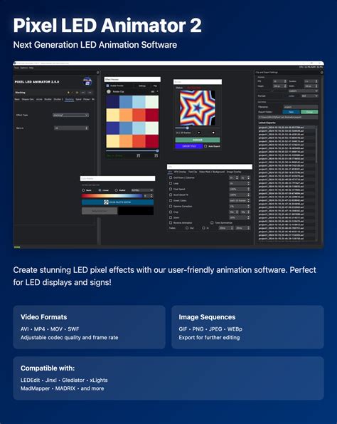This screenshot has height=424, width=337.
Task: Click the green RENDER button
Action: pyautogui.click(x=198, y=140)
